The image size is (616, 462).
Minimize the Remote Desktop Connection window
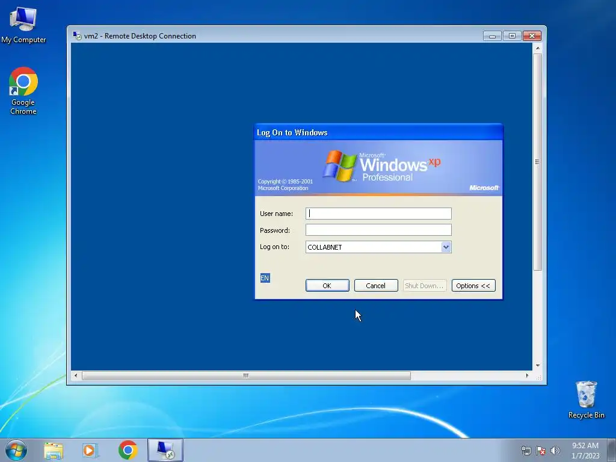click(492, 35)
